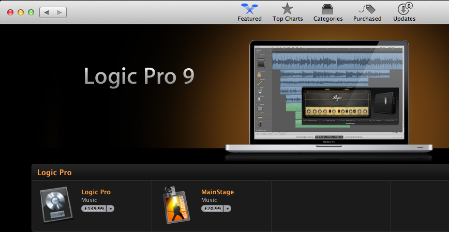Expand the arrow beside the £20.99 price
This screenshot has height=232, width=449.
click(228, 209)
